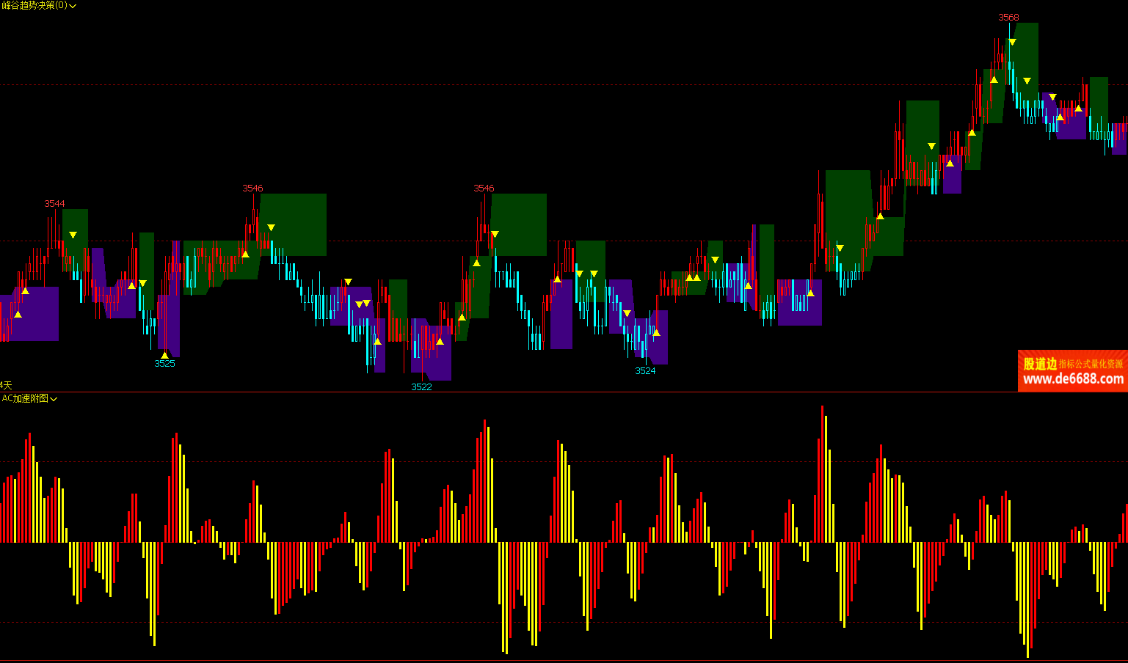Click the 天 period label at bottom left
Image resolution: width=1128 pixels, height=663 pixels.
point(6,385)
